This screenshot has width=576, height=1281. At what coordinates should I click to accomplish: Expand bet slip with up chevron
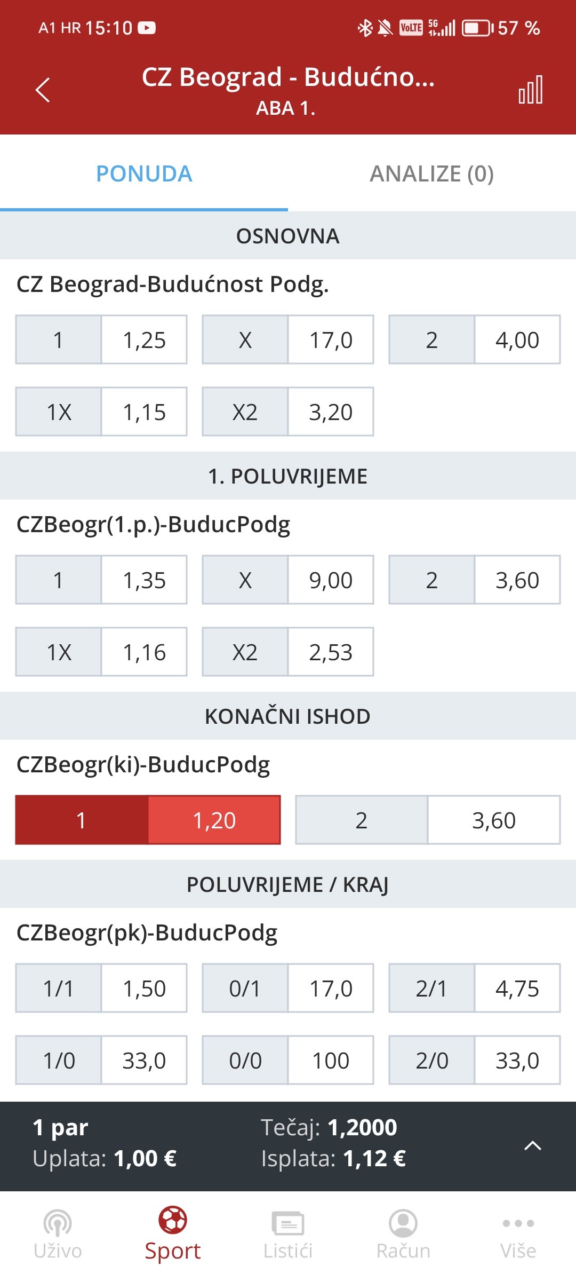point(533,1145)
